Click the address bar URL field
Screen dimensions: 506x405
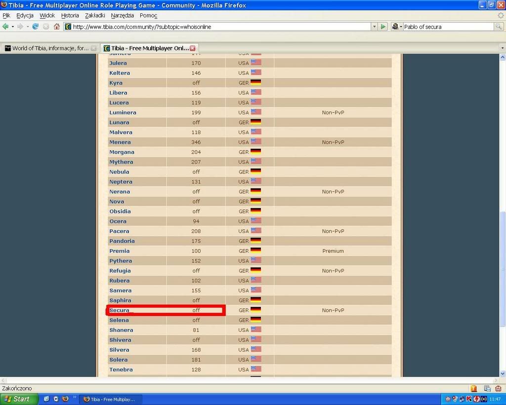[x=218, y=27]
